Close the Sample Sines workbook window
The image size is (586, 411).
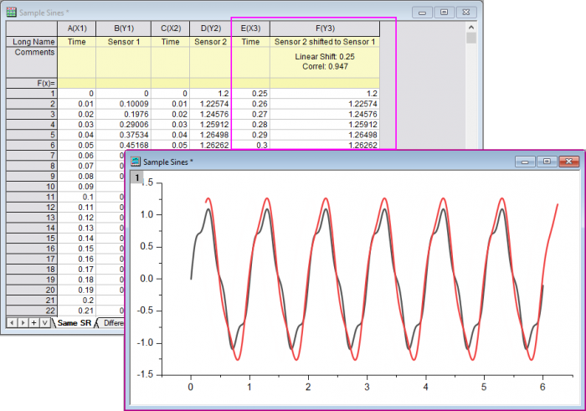[466, 13]
